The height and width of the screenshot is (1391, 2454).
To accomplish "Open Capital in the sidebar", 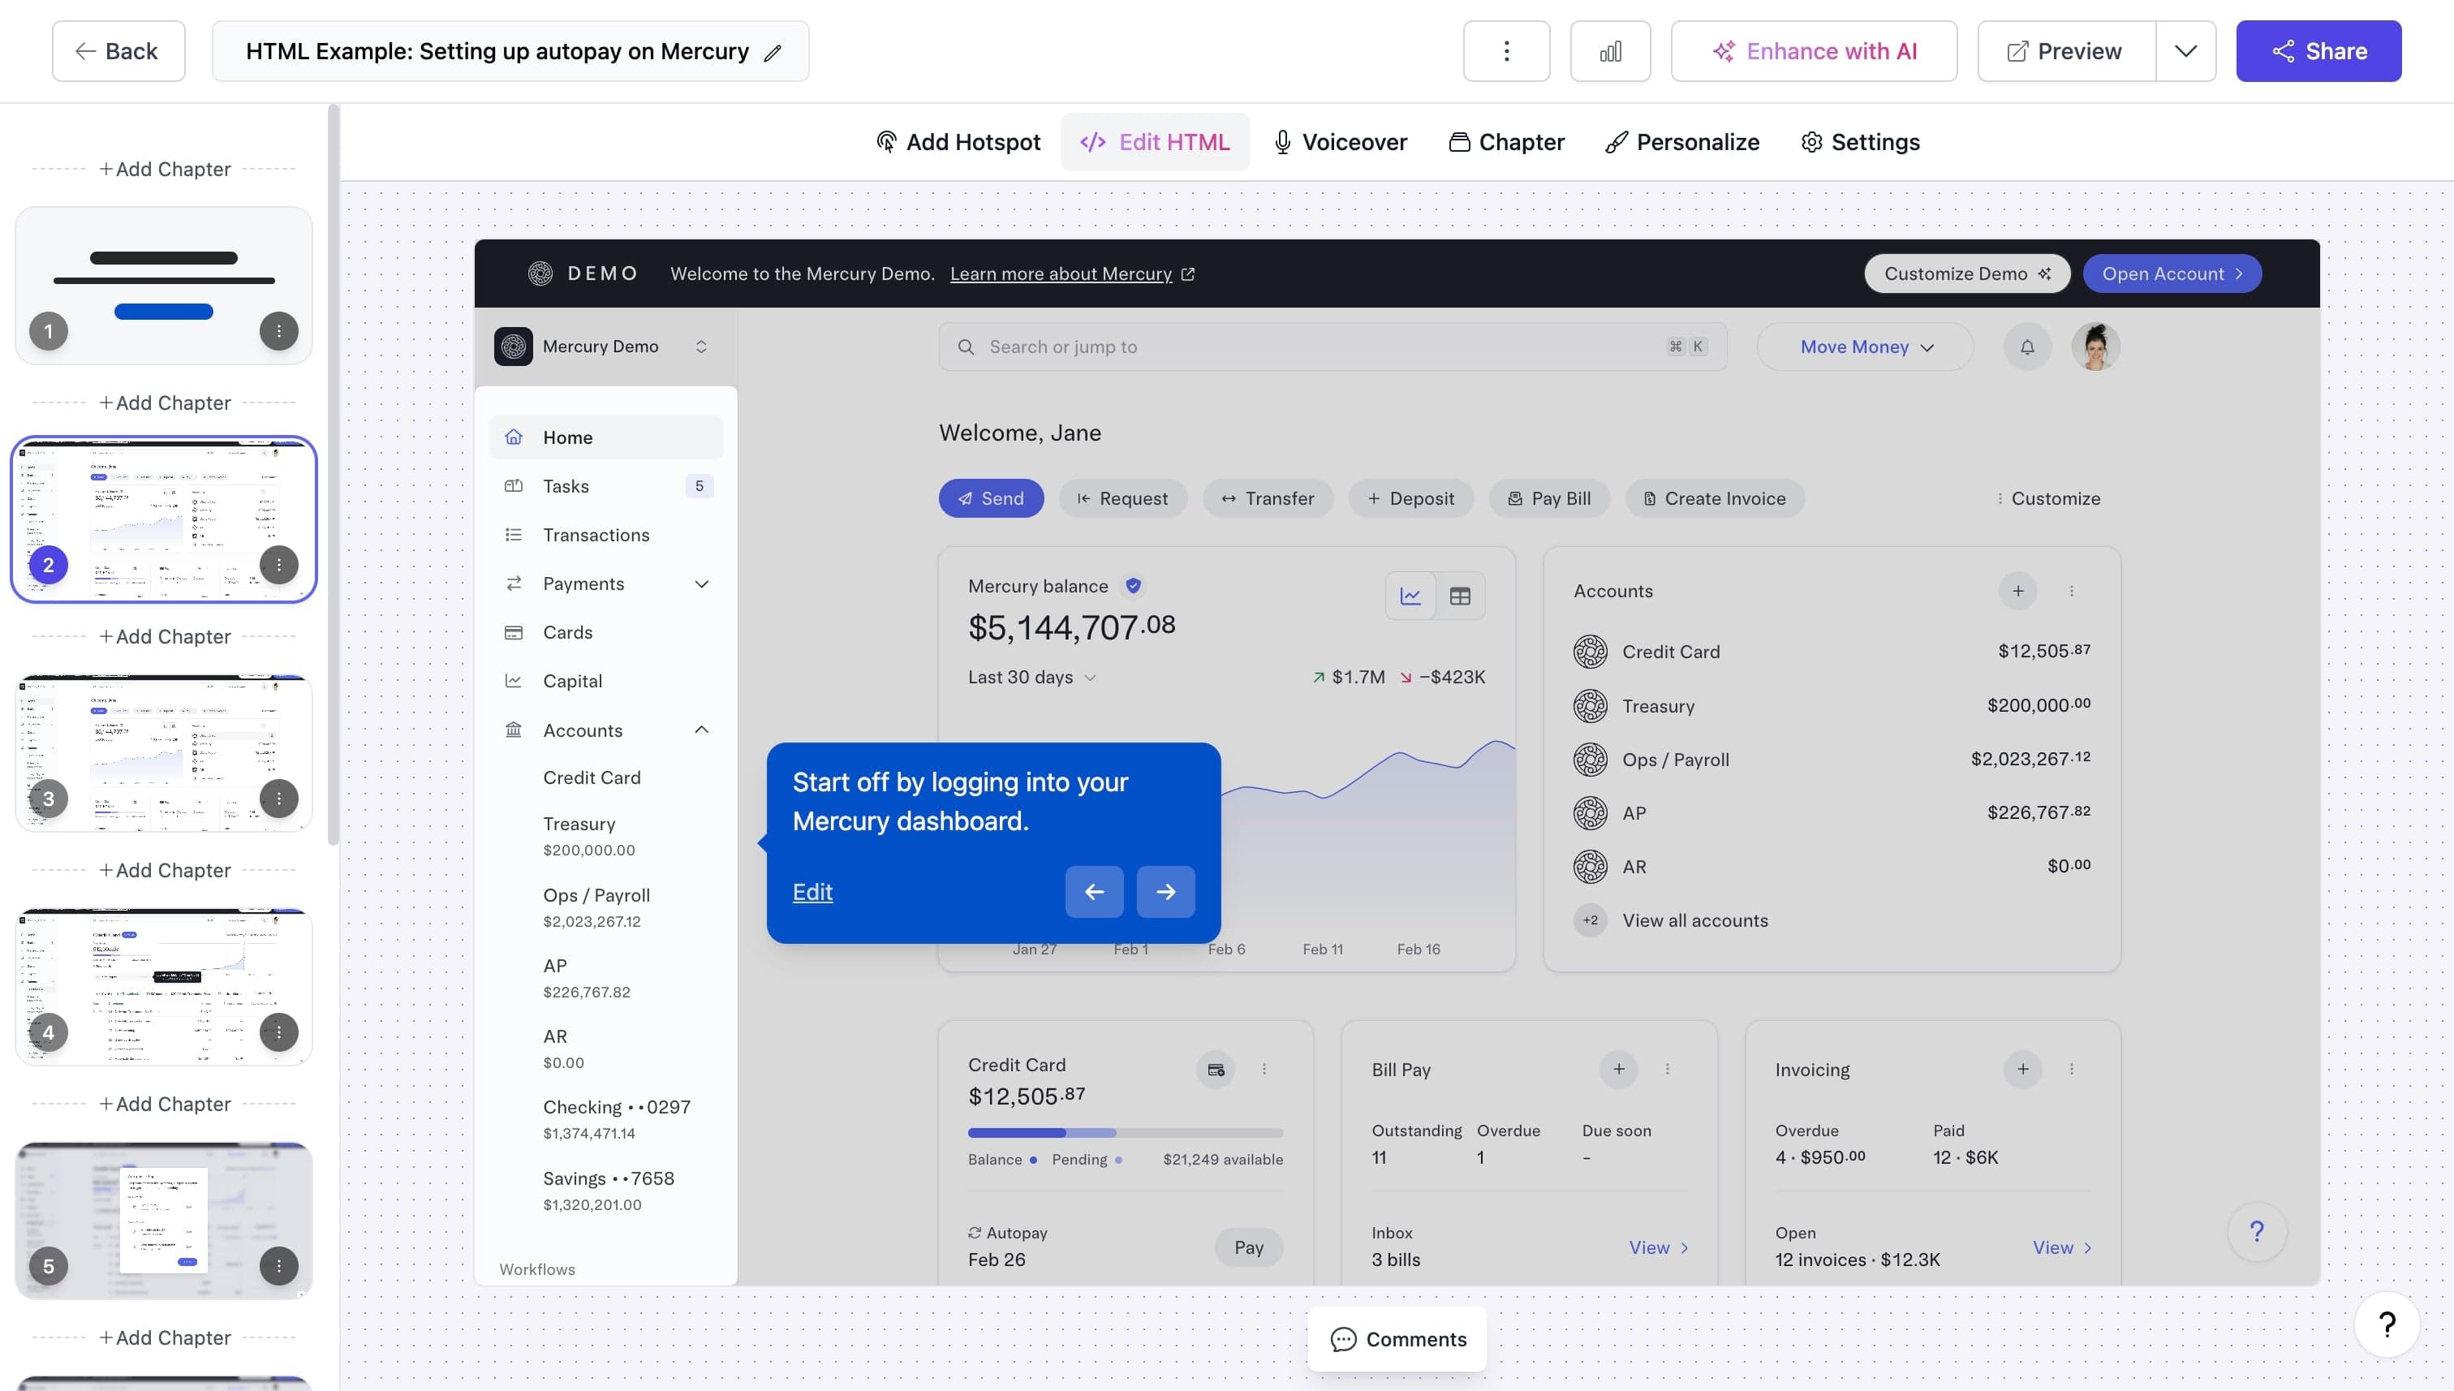I will (x=605, y=681).
